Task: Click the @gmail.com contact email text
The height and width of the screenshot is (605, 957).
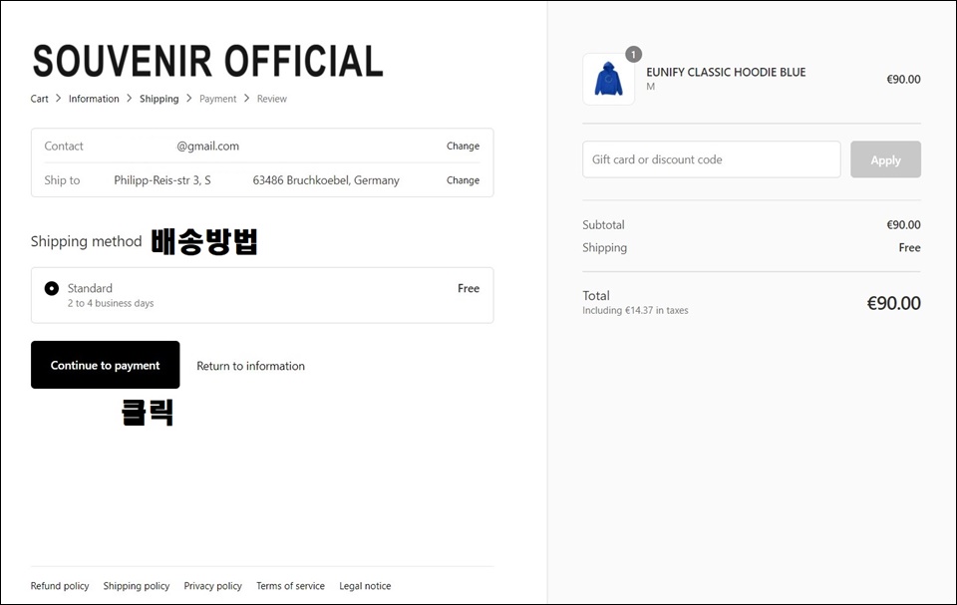Action: point(208,146)
